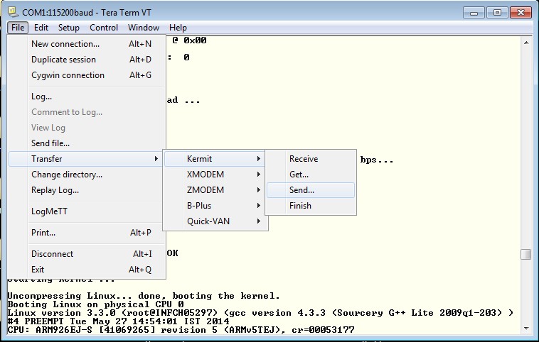Launch LogMeTT from File menu

(x=87, y=211)
